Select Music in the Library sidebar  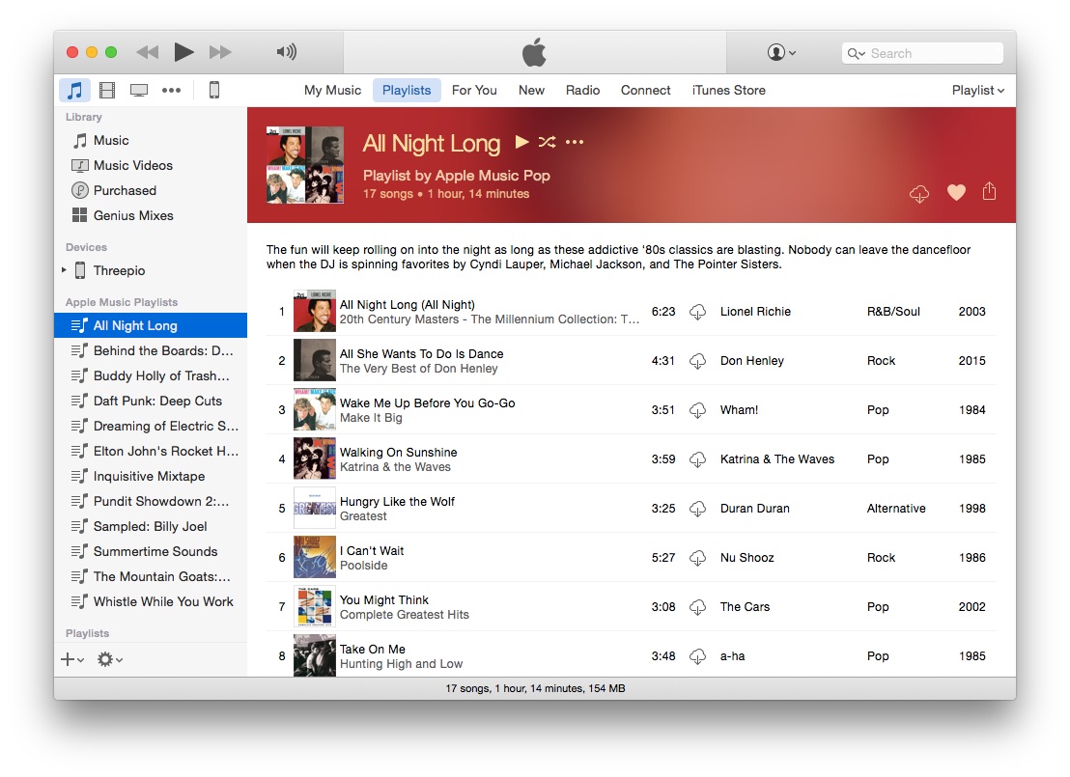pyautogui.click(x=150, y=141)
